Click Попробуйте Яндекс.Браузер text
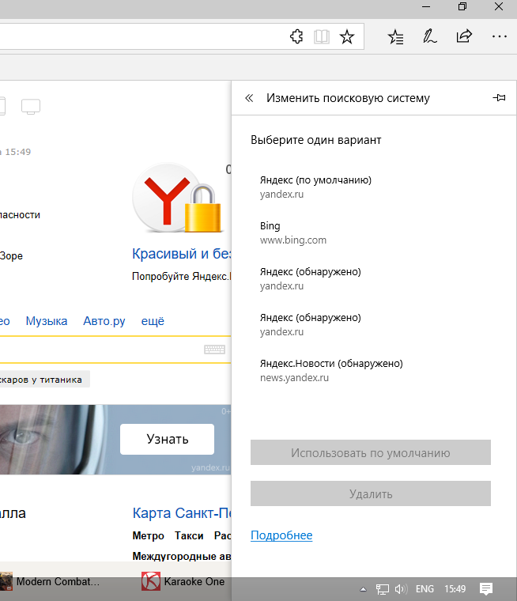This screenshot has width=517, height=601. click(x=182, y=276)
